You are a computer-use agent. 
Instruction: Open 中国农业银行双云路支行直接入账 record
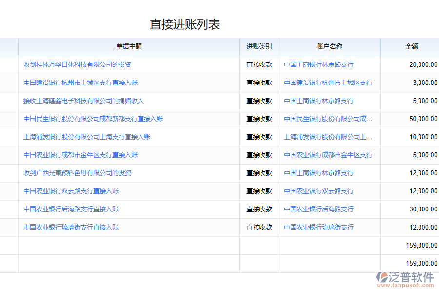[72, 191]
